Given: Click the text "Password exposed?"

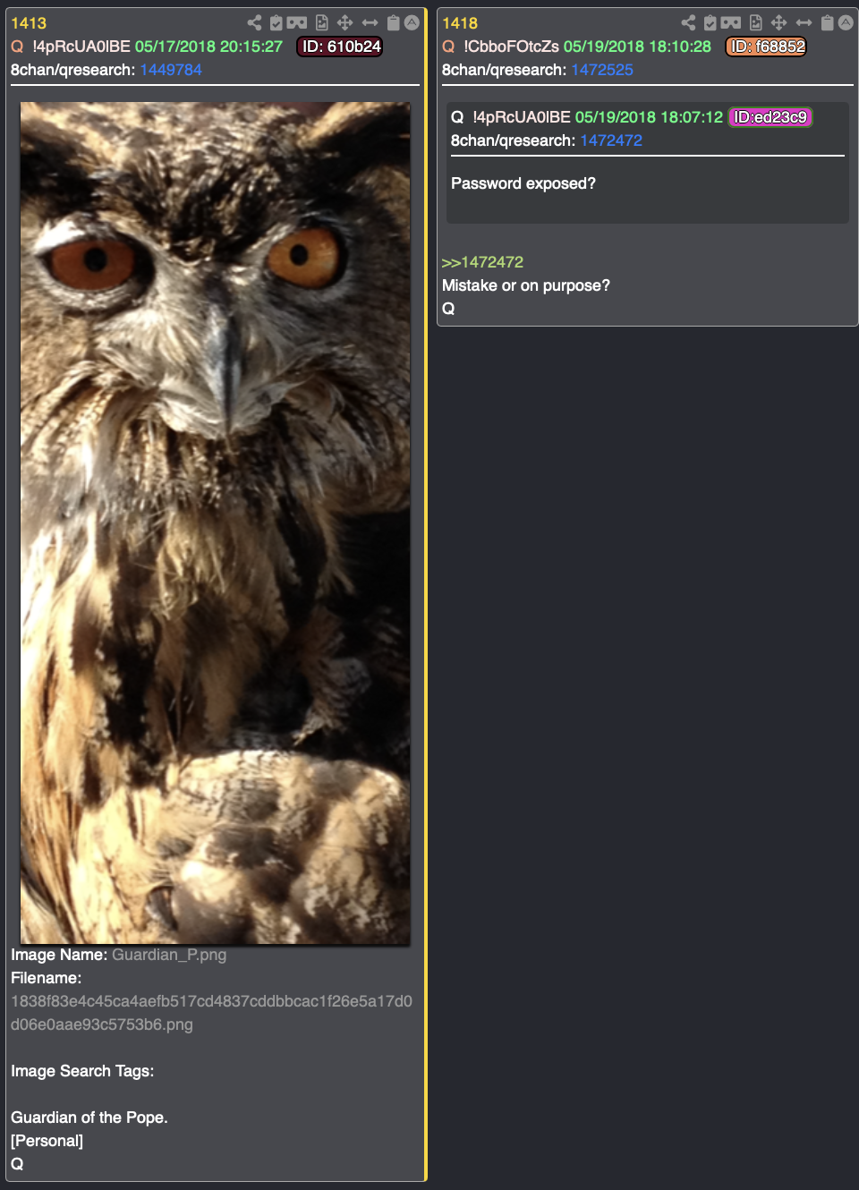Looking at the screenshot, I should point(523,183).
